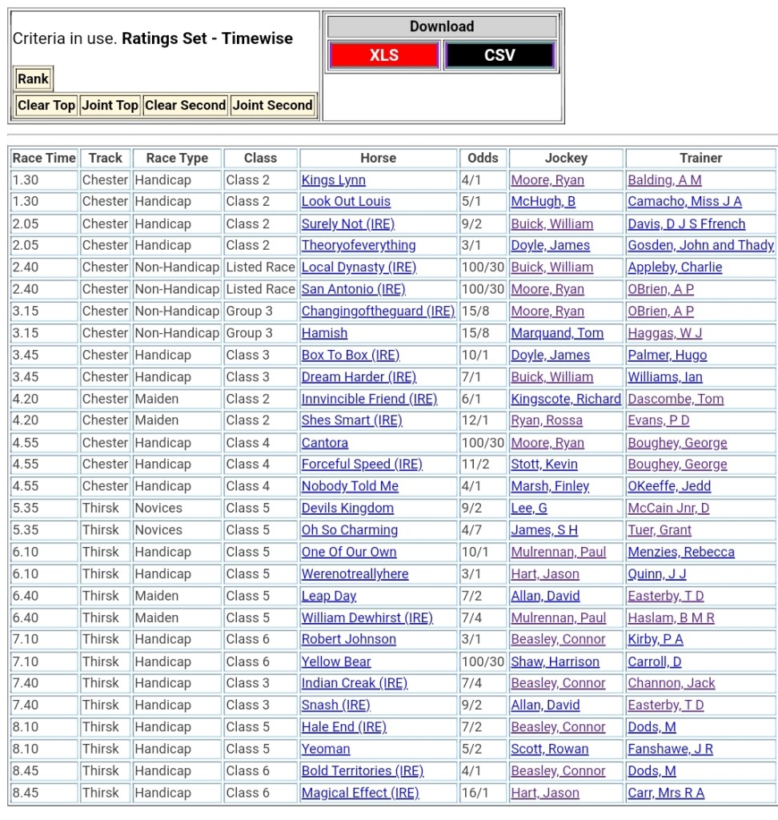
Task: Open horse Kings Lynn link
Action: coord(333,180)
